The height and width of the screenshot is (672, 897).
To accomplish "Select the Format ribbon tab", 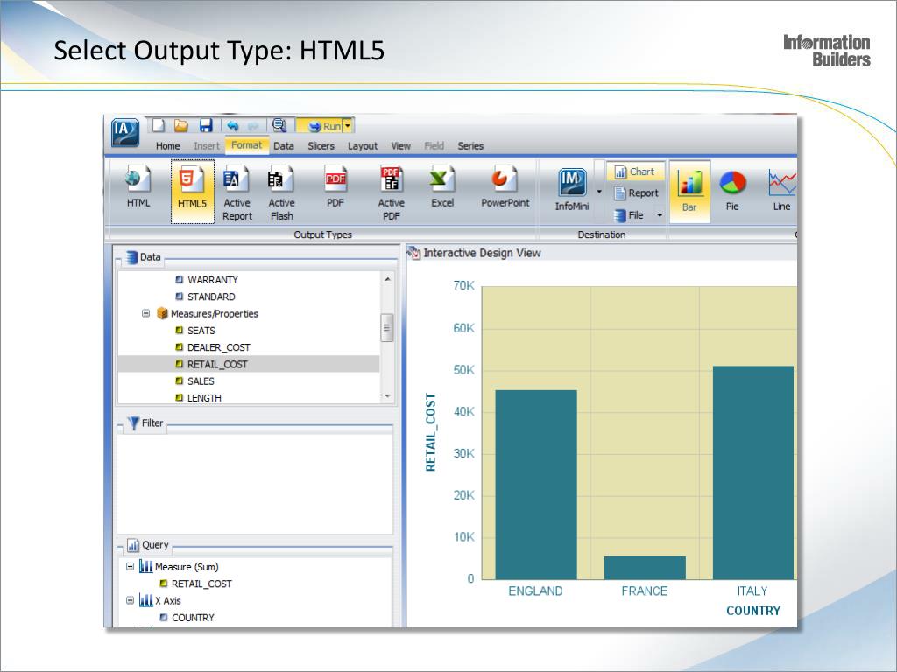I will (246, 145).
